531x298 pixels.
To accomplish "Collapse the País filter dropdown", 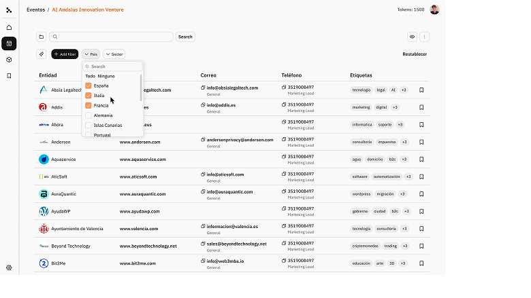I will [x=91, y=54].
